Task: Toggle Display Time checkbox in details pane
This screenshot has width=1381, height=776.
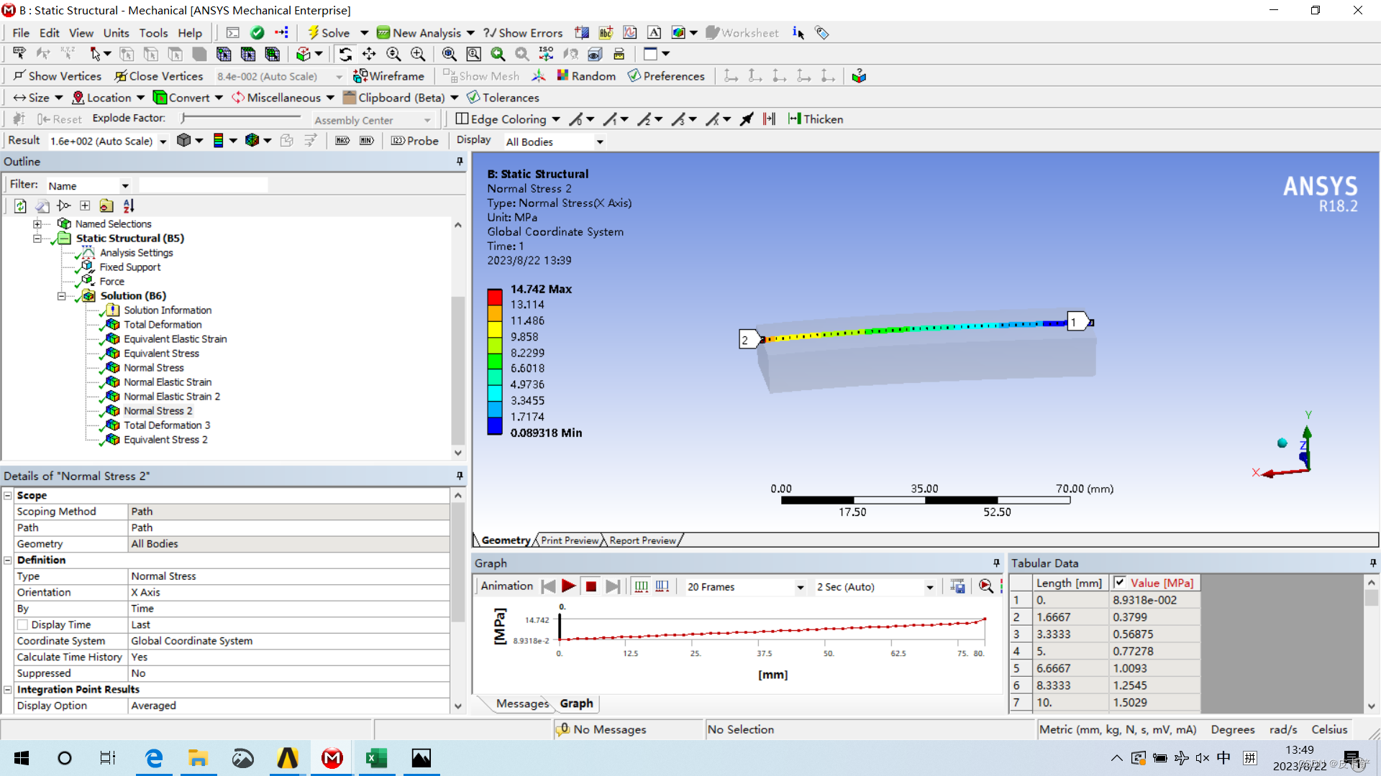Action: click(22, 624)
